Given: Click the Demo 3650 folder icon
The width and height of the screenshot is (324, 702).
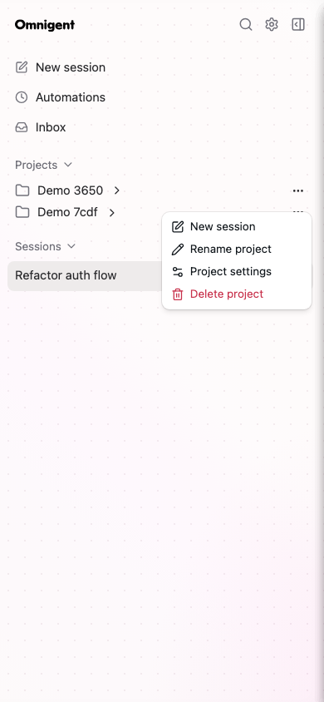Looking at the screenshot, I should coord(22,190).
